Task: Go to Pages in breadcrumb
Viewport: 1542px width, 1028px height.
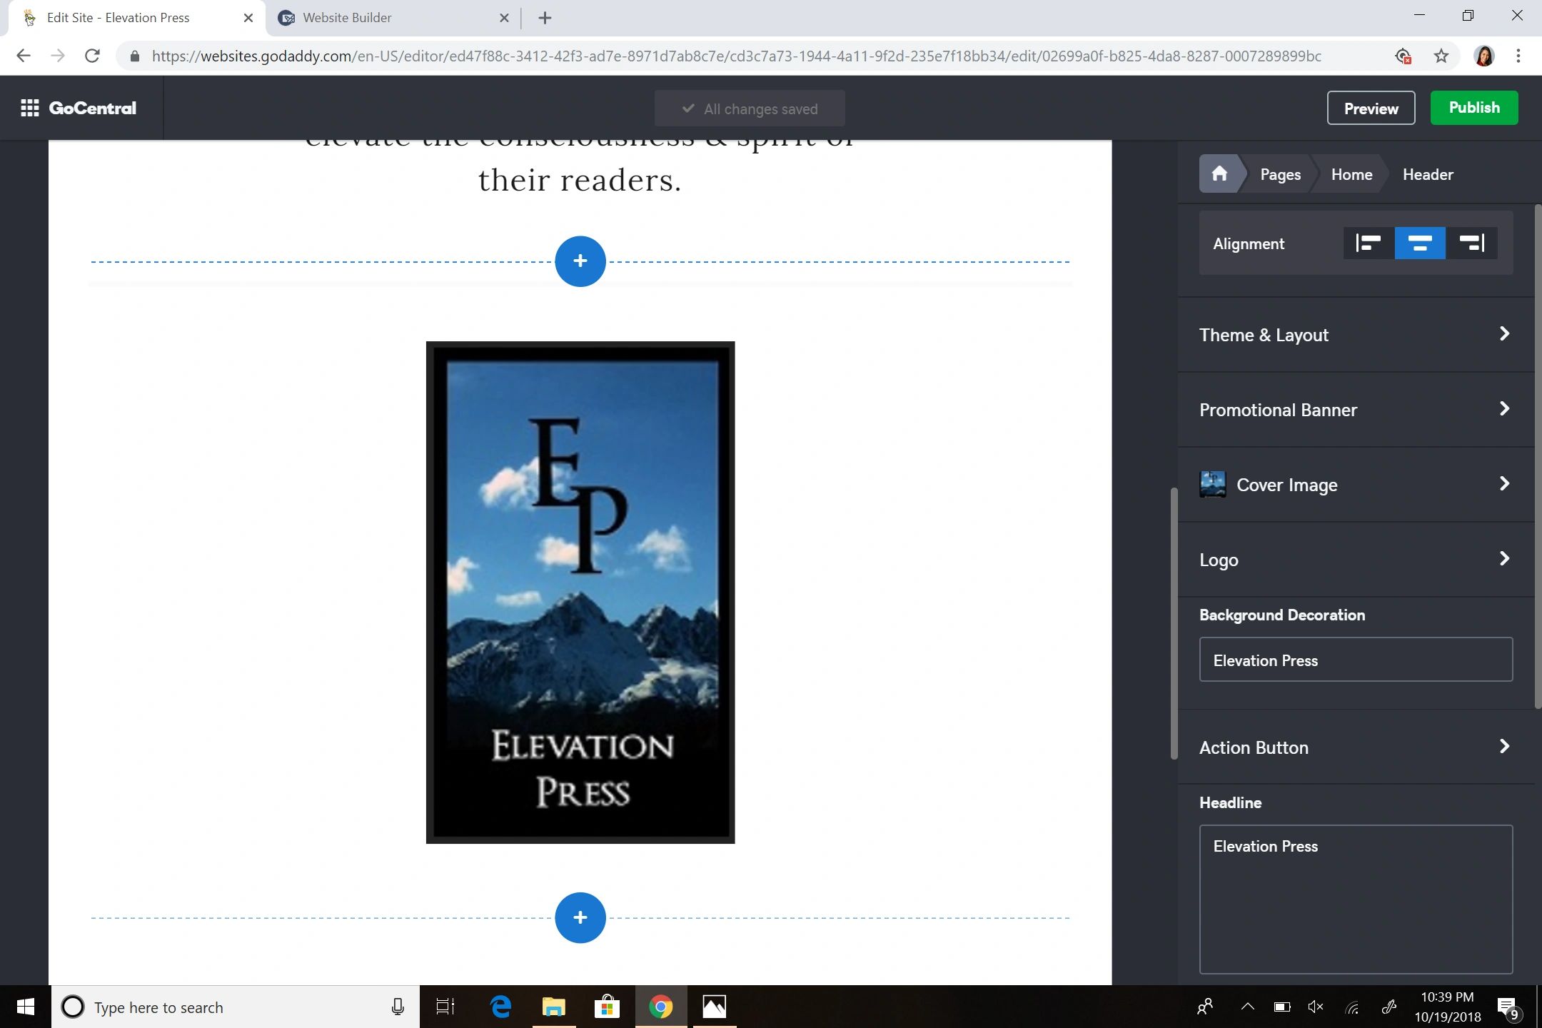Action: (x=1280, y=174)
